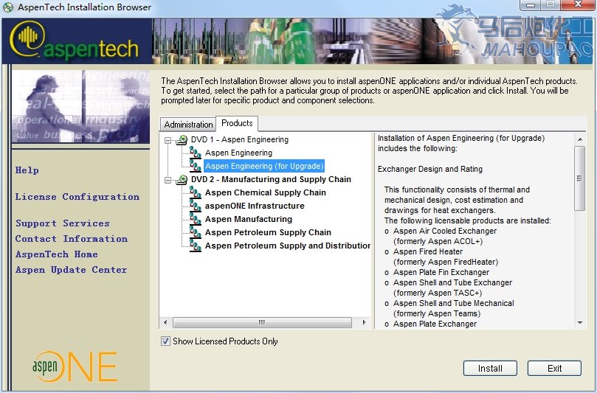Click the tree scroll left arrow
597x393 pixels.
click(x=165, y=323)
